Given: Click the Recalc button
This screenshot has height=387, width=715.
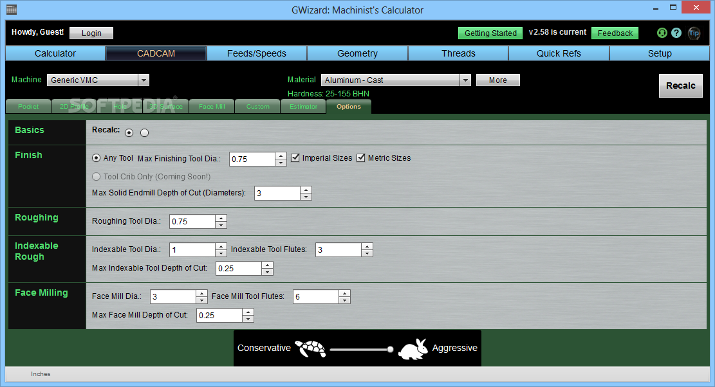Looking at the screenshot, I should pyautogui.click(x=681, y=85).
